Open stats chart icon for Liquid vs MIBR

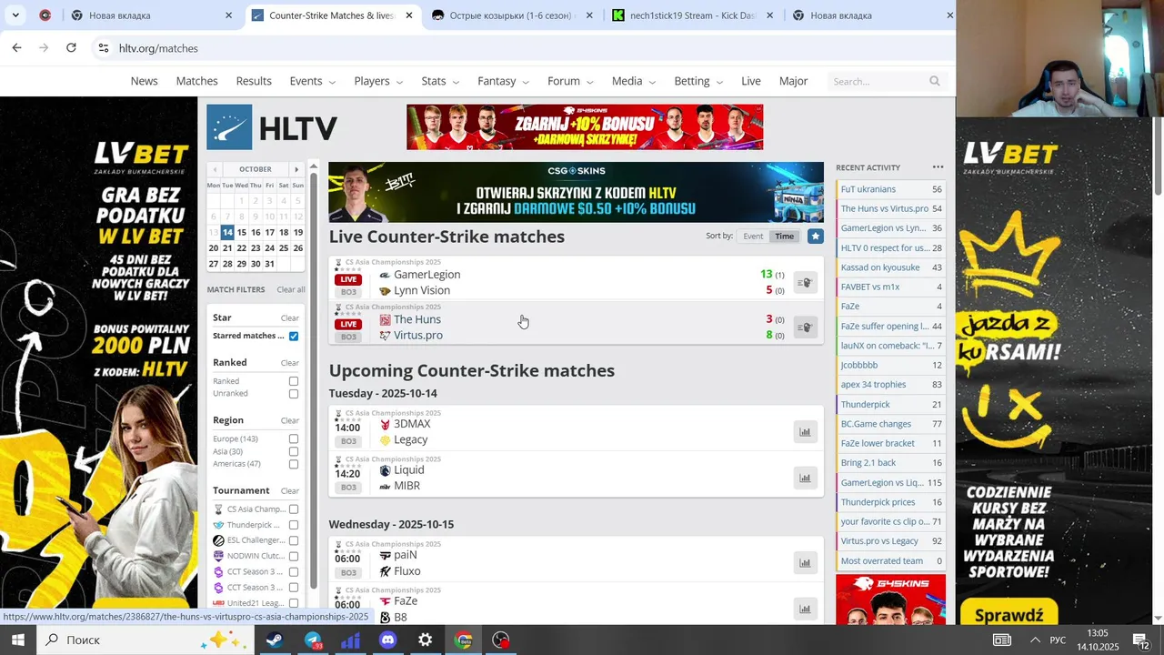tap(805, 478)
